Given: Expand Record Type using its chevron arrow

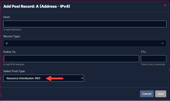Looking at the screenshot, I should (x=162, y=43).
